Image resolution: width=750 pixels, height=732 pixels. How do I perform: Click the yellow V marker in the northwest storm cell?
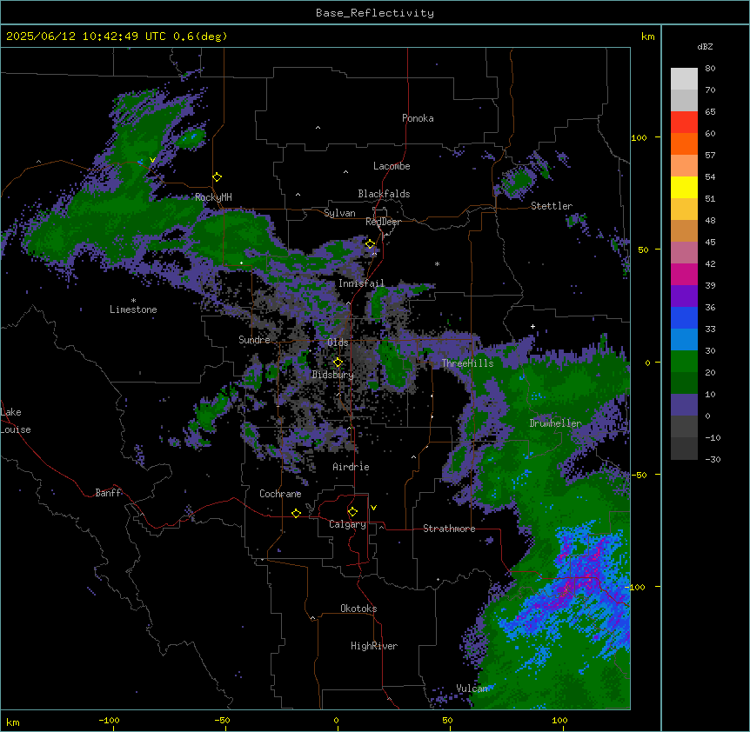click(x=152, y=160)
